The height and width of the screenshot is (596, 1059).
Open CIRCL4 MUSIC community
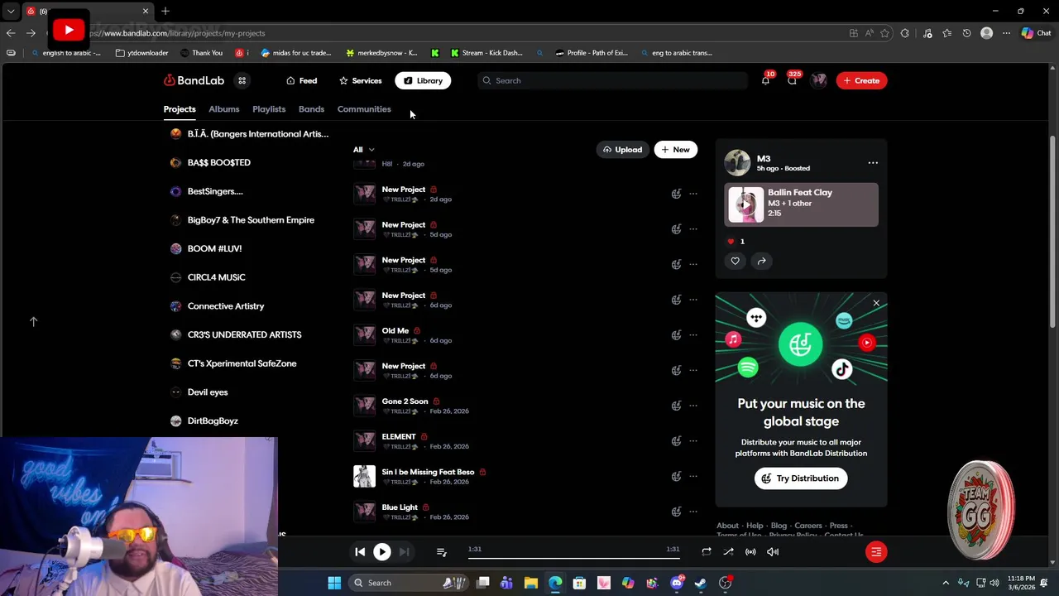(216, 277)
